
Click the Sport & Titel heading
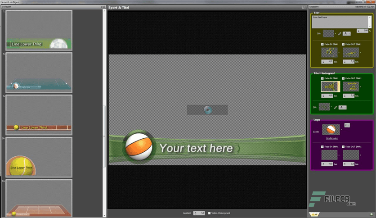[x=119, y=8]
